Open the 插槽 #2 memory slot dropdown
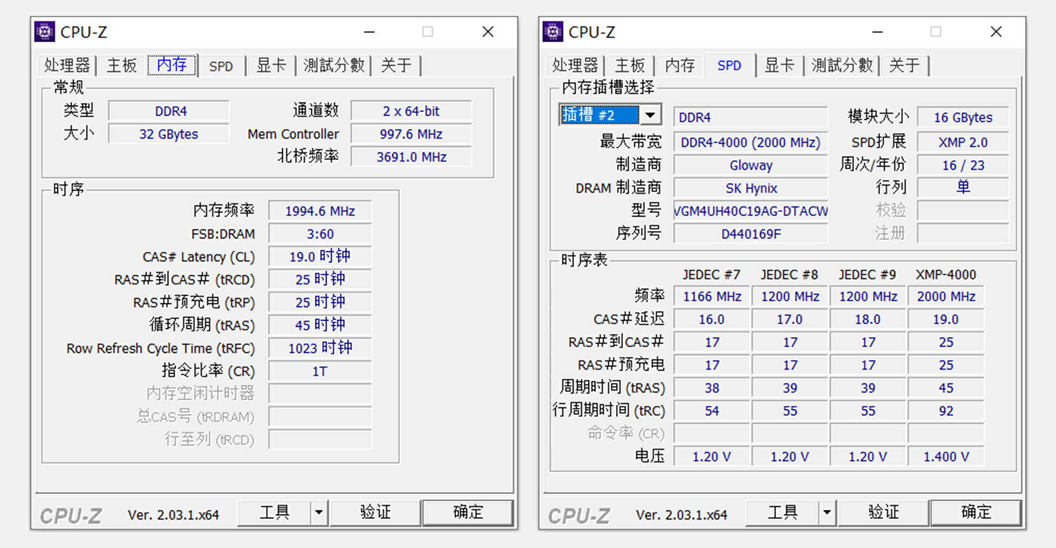 click(x=651, y=115)
